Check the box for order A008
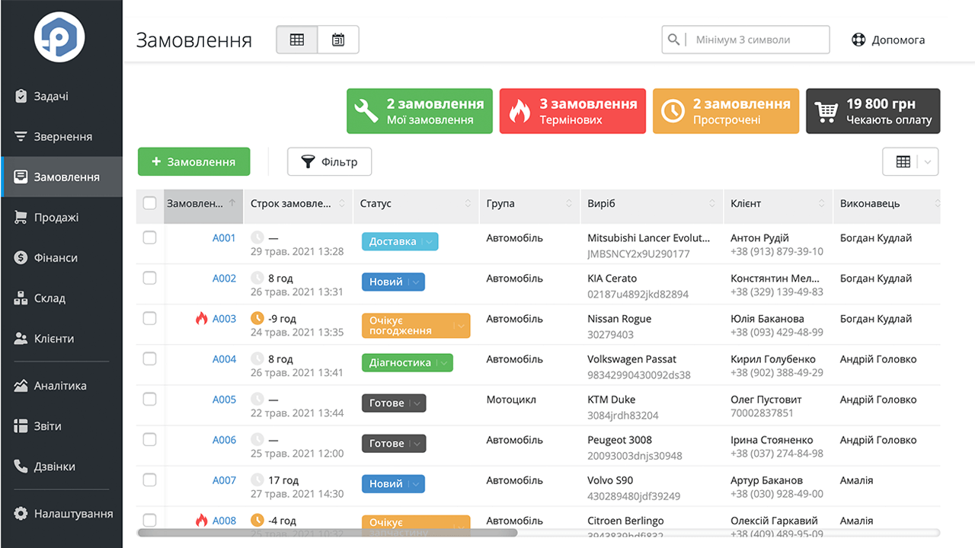The height and width of the screenshot is (548, 975). [x=150, y=521]
